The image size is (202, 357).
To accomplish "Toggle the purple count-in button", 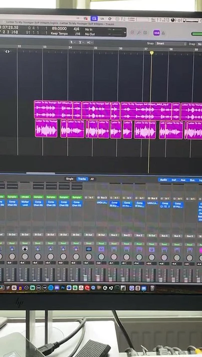I will (x=156, y=33).
